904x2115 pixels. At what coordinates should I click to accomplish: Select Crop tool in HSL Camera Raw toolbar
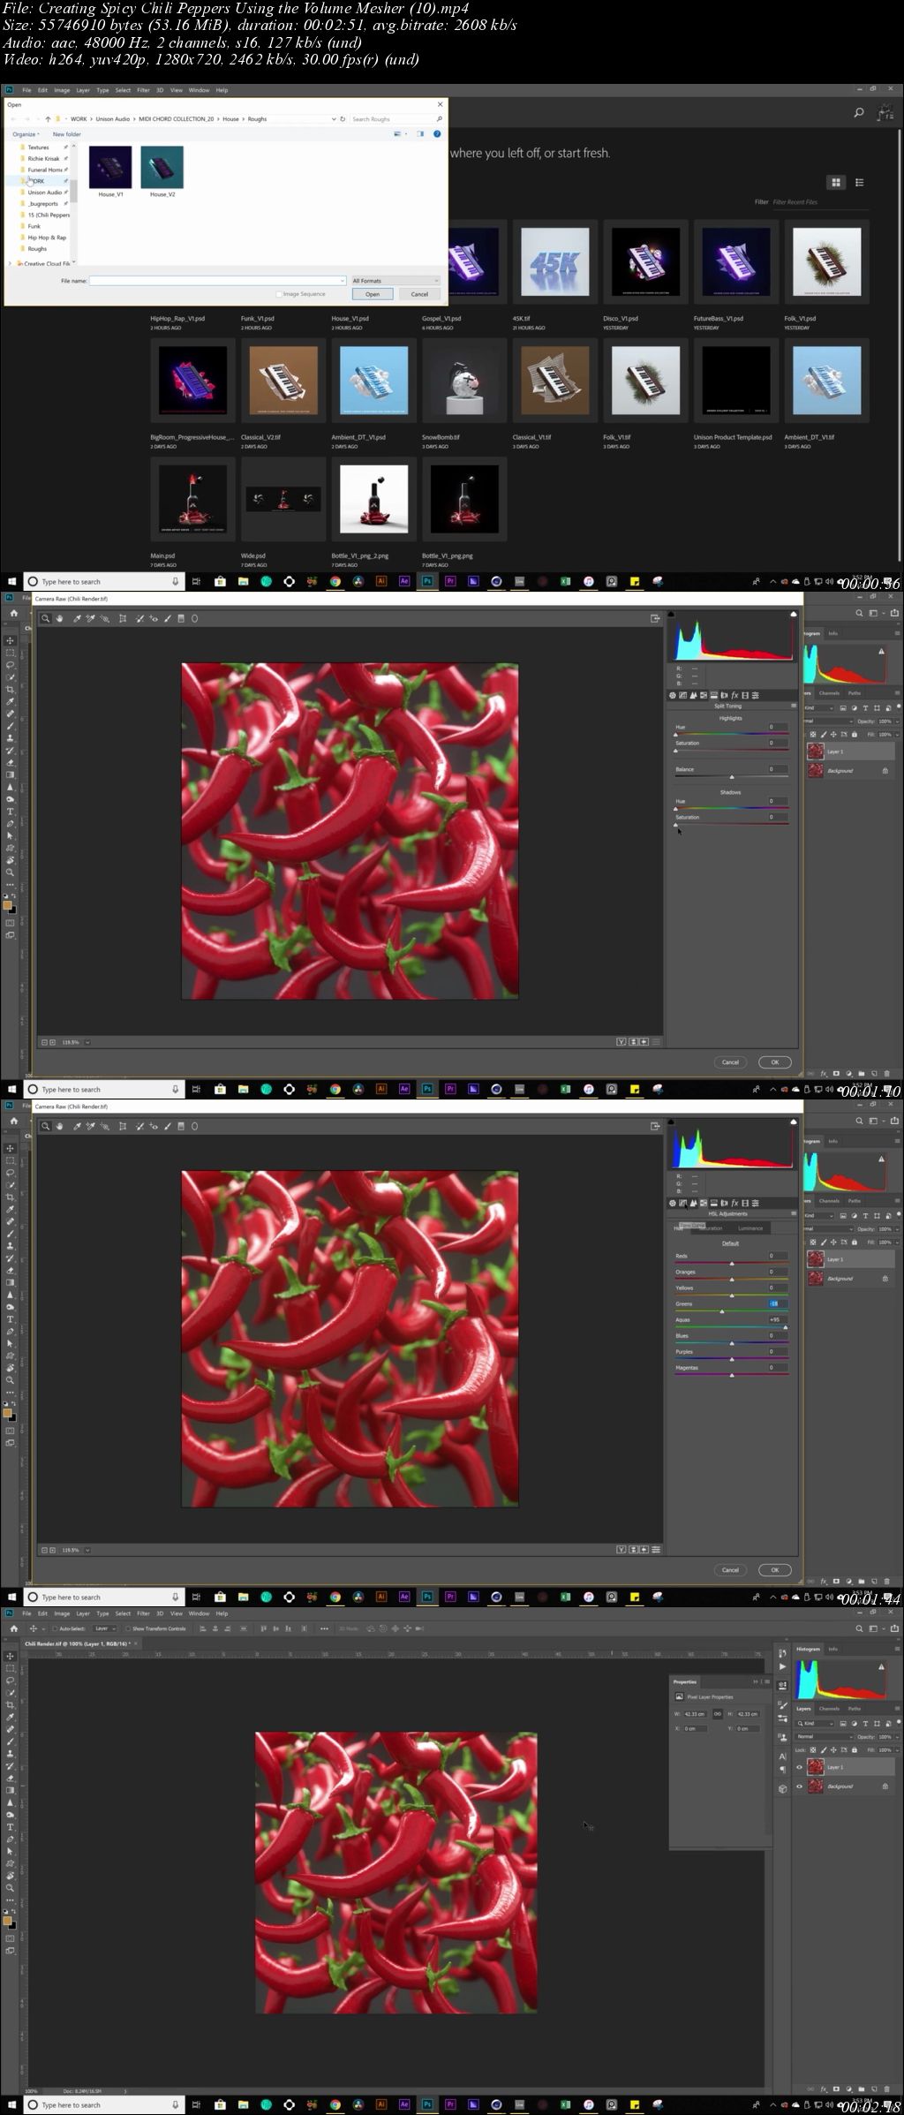click(x=123, y=1126)
